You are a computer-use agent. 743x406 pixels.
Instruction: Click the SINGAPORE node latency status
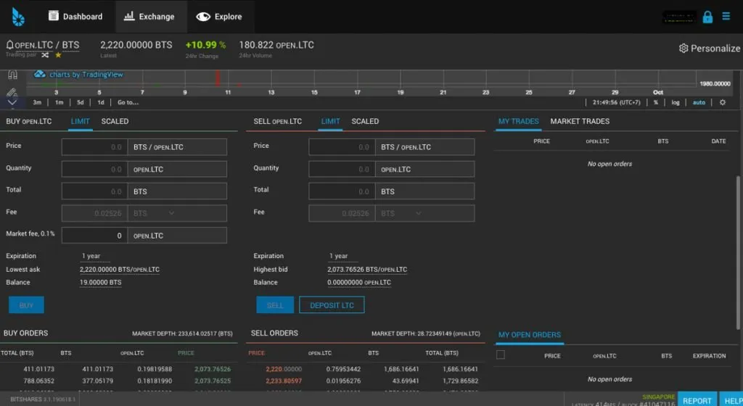click(659, 397)
